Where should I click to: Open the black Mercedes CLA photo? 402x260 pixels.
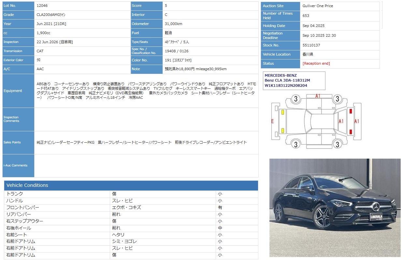335,208
